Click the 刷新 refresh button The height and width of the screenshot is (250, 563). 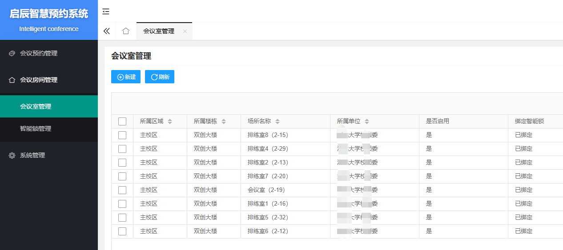pyautogui.click(x=160, y=77)
